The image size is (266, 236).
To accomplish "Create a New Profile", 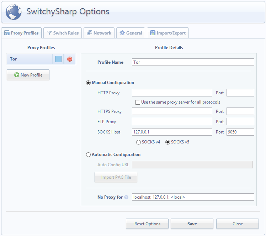I will pos(28,75).
